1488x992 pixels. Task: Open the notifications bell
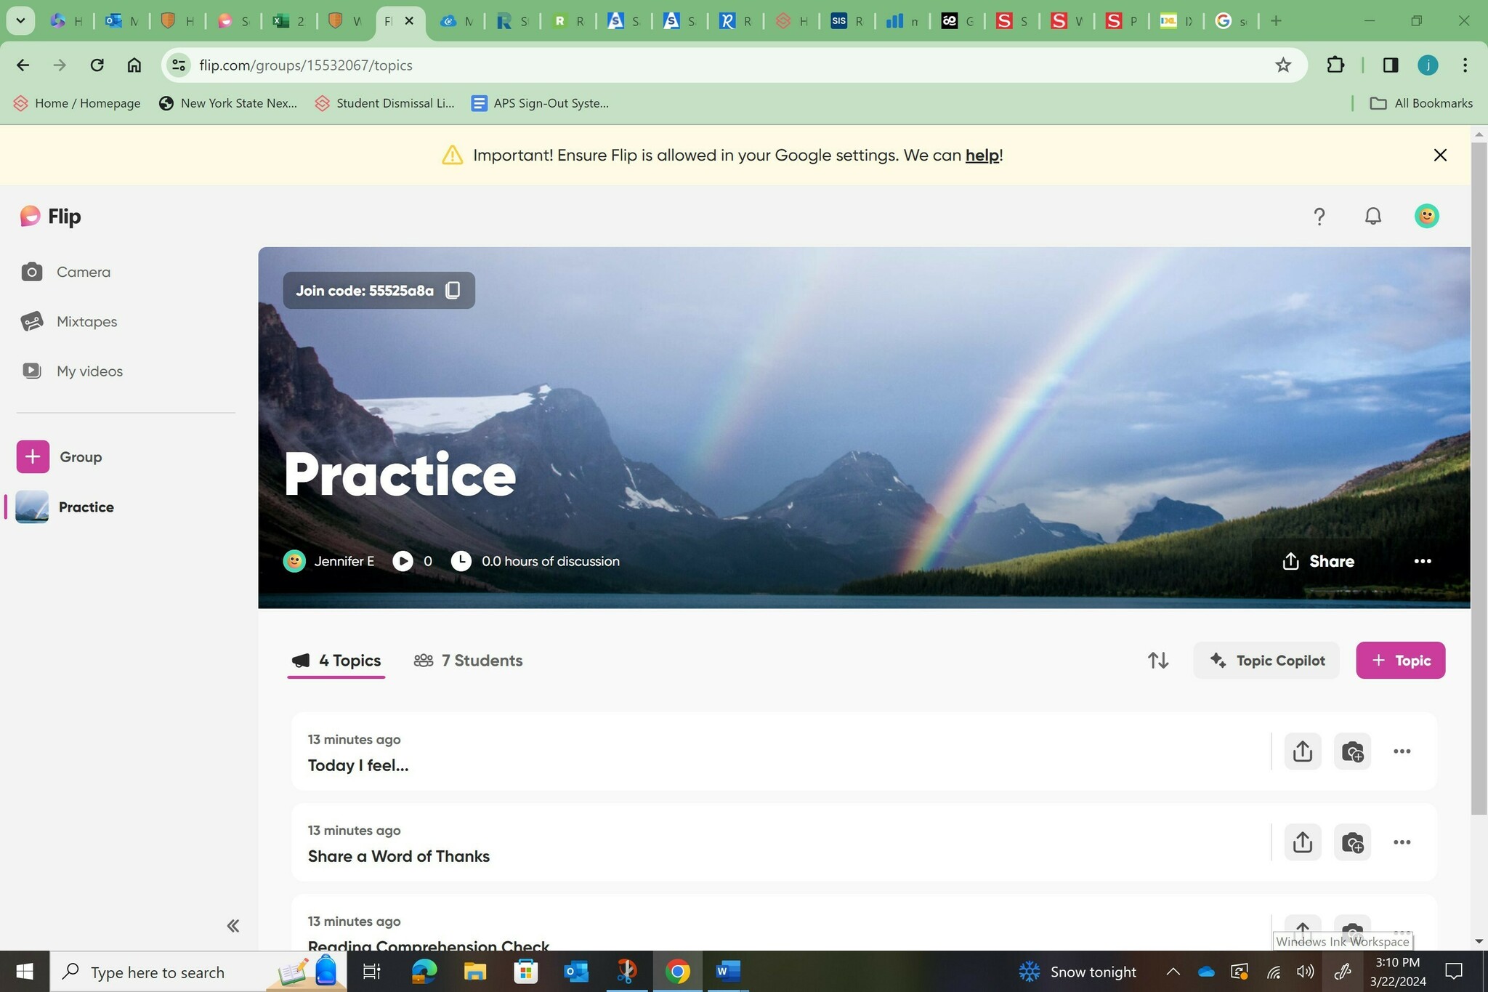tap(1372, 217)
